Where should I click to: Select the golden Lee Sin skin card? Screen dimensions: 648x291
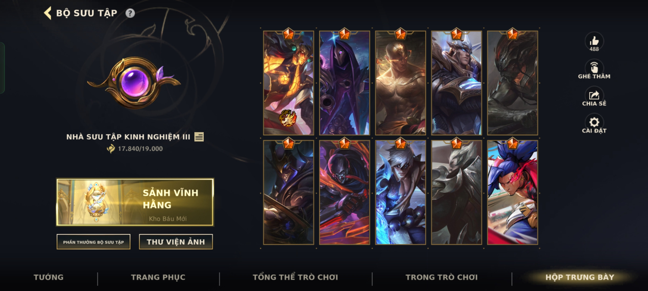click(400, 83)
